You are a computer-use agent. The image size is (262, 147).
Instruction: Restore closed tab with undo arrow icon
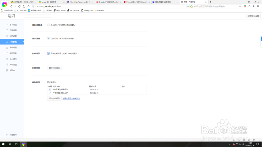(24, 6)
